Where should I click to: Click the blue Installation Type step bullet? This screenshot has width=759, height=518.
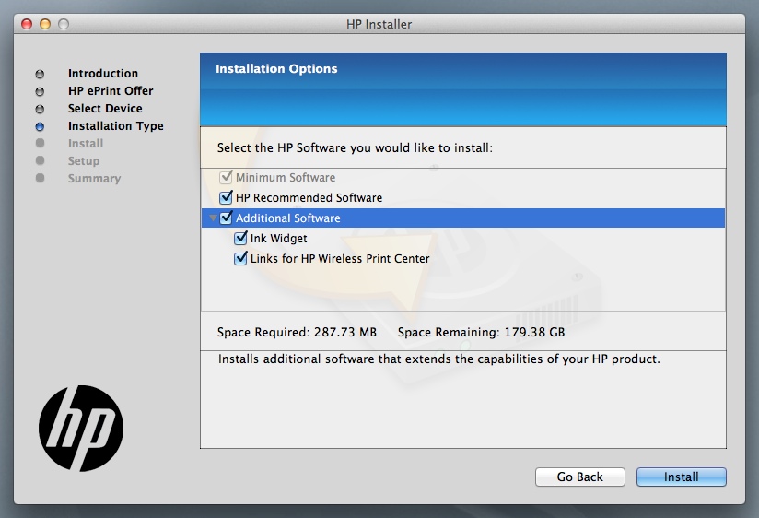coord(40,126)
